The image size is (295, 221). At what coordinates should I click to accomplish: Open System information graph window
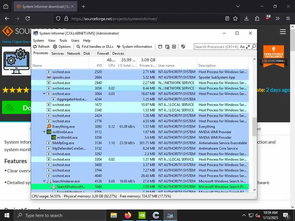pyautogui.click(x=134, y=47)
